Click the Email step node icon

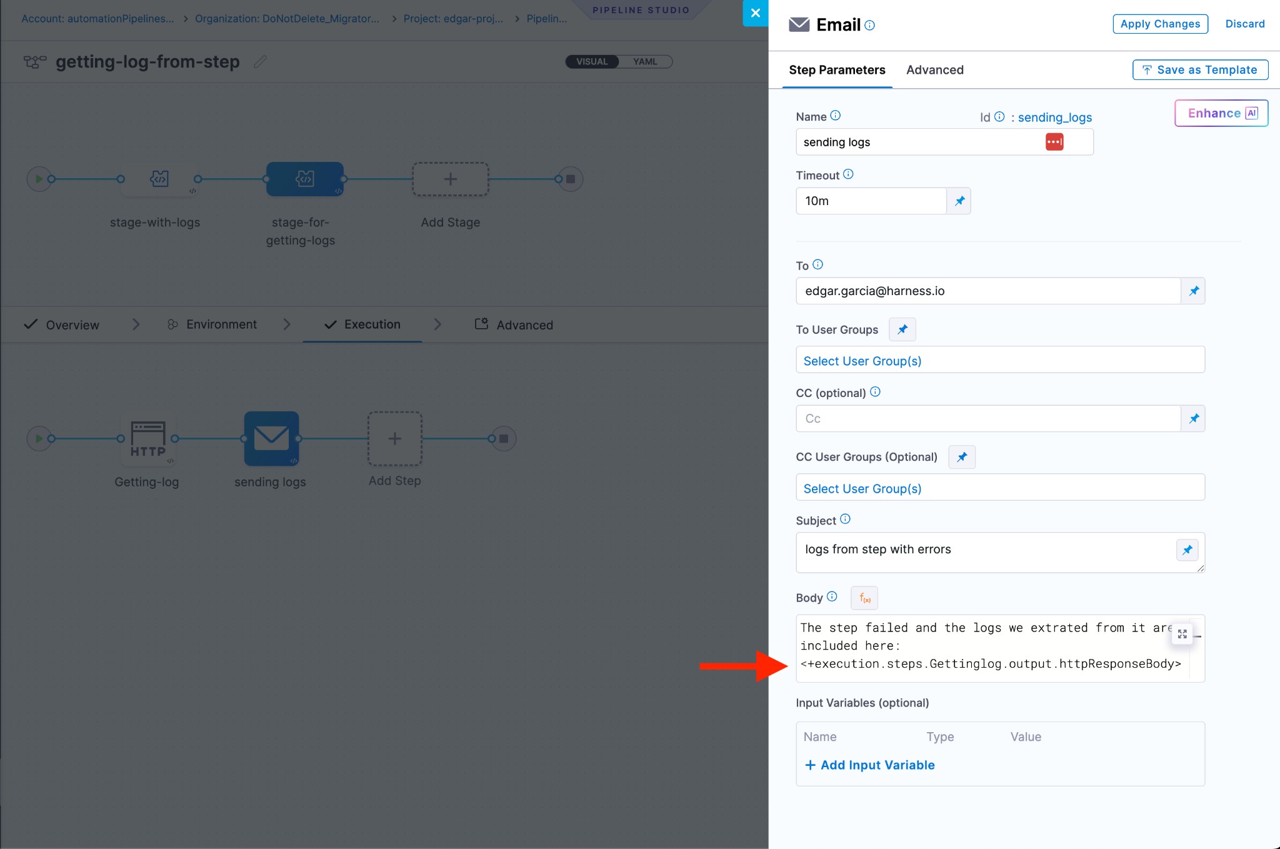271,438
